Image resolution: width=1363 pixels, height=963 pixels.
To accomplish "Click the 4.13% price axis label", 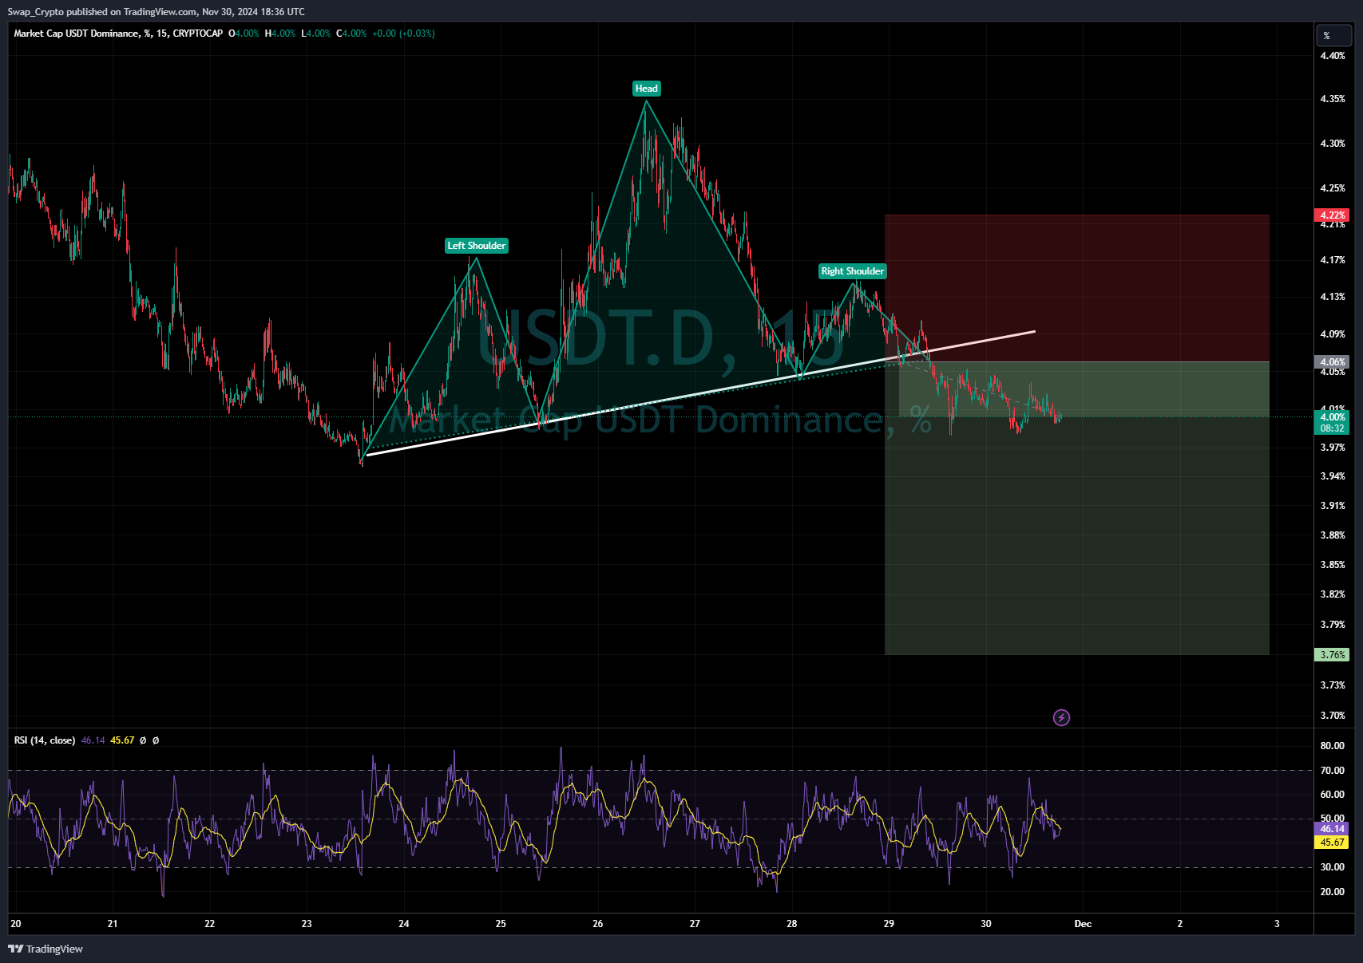I will 1333,297.
